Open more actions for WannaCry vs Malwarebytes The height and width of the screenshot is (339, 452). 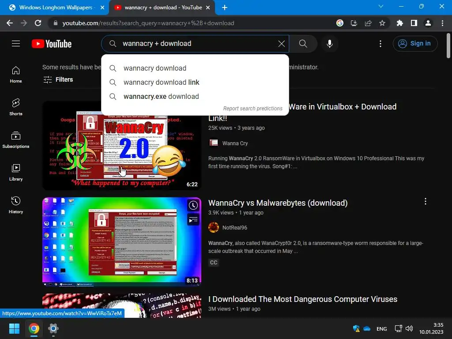(426, 201)
